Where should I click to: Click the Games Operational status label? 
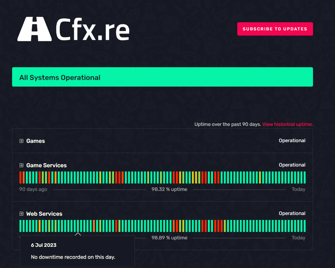point(292,140)
